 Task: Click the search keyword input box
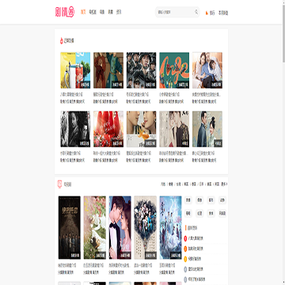(175, 12)
